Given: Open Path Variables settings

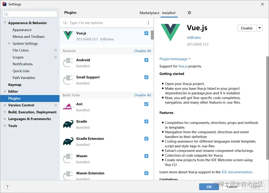Looking at the screenshot, I should pos(24,78).
